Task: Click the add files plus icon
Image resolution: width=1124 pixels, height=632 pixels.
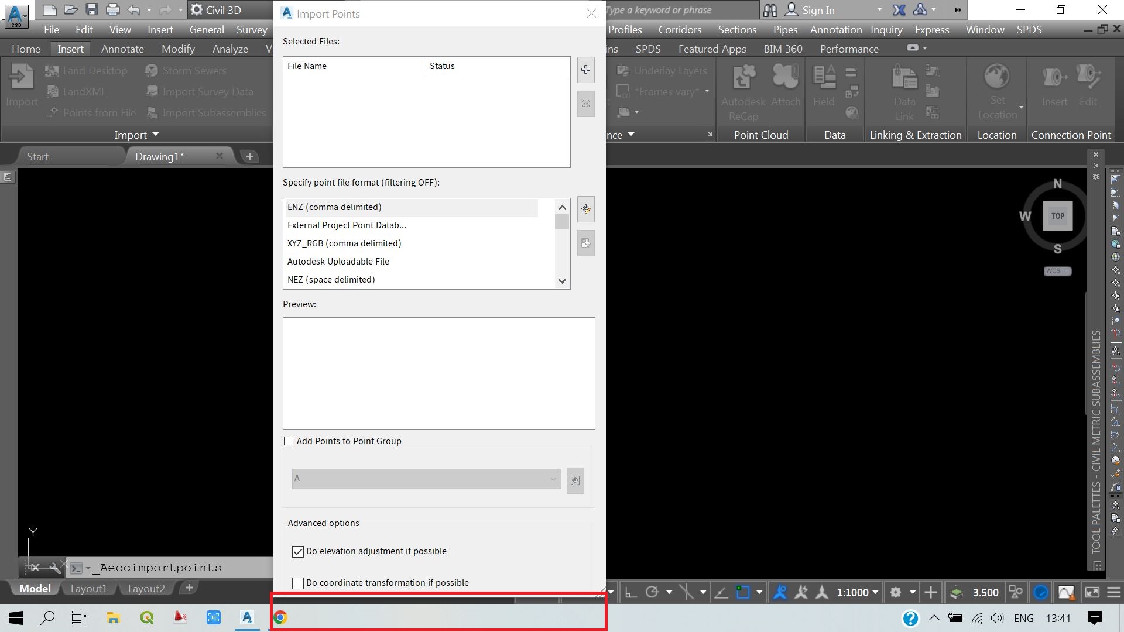Action: tap(585, 70)
